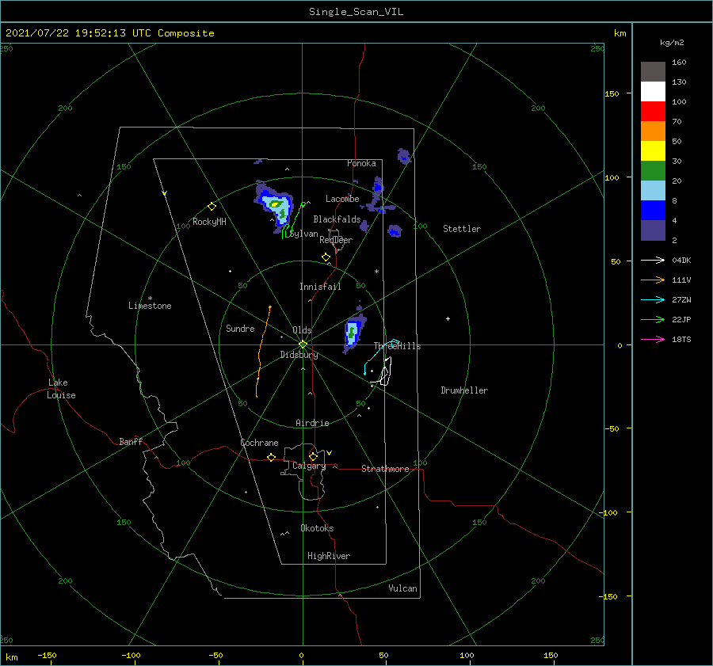The image size is (713, 666).
Task: Click the kg/m2 units label
Action: tap(672, 43)
